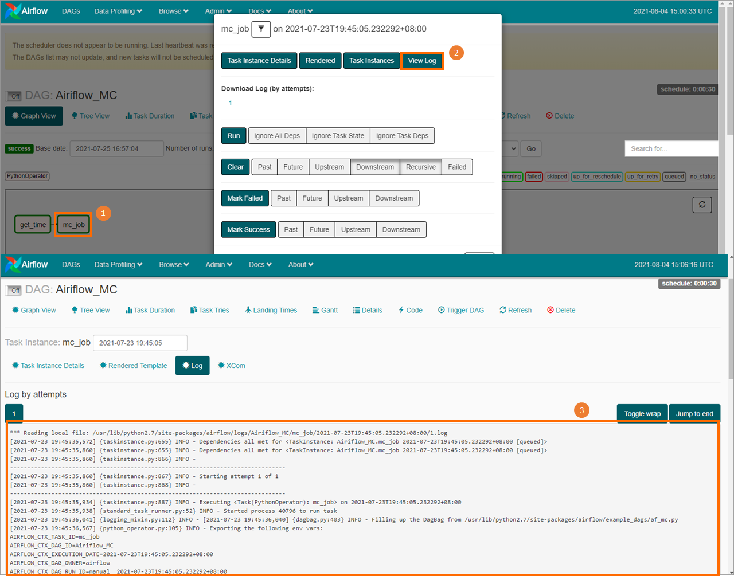
Task: Expand Admin menu in the lower navbar
Action: (x=218, y=265)
